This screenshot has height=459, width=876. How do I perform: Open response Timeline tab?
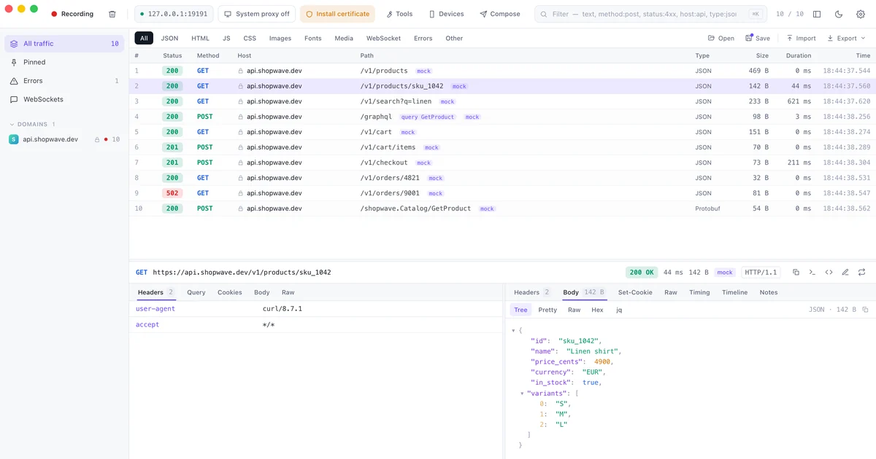point(735,292)
